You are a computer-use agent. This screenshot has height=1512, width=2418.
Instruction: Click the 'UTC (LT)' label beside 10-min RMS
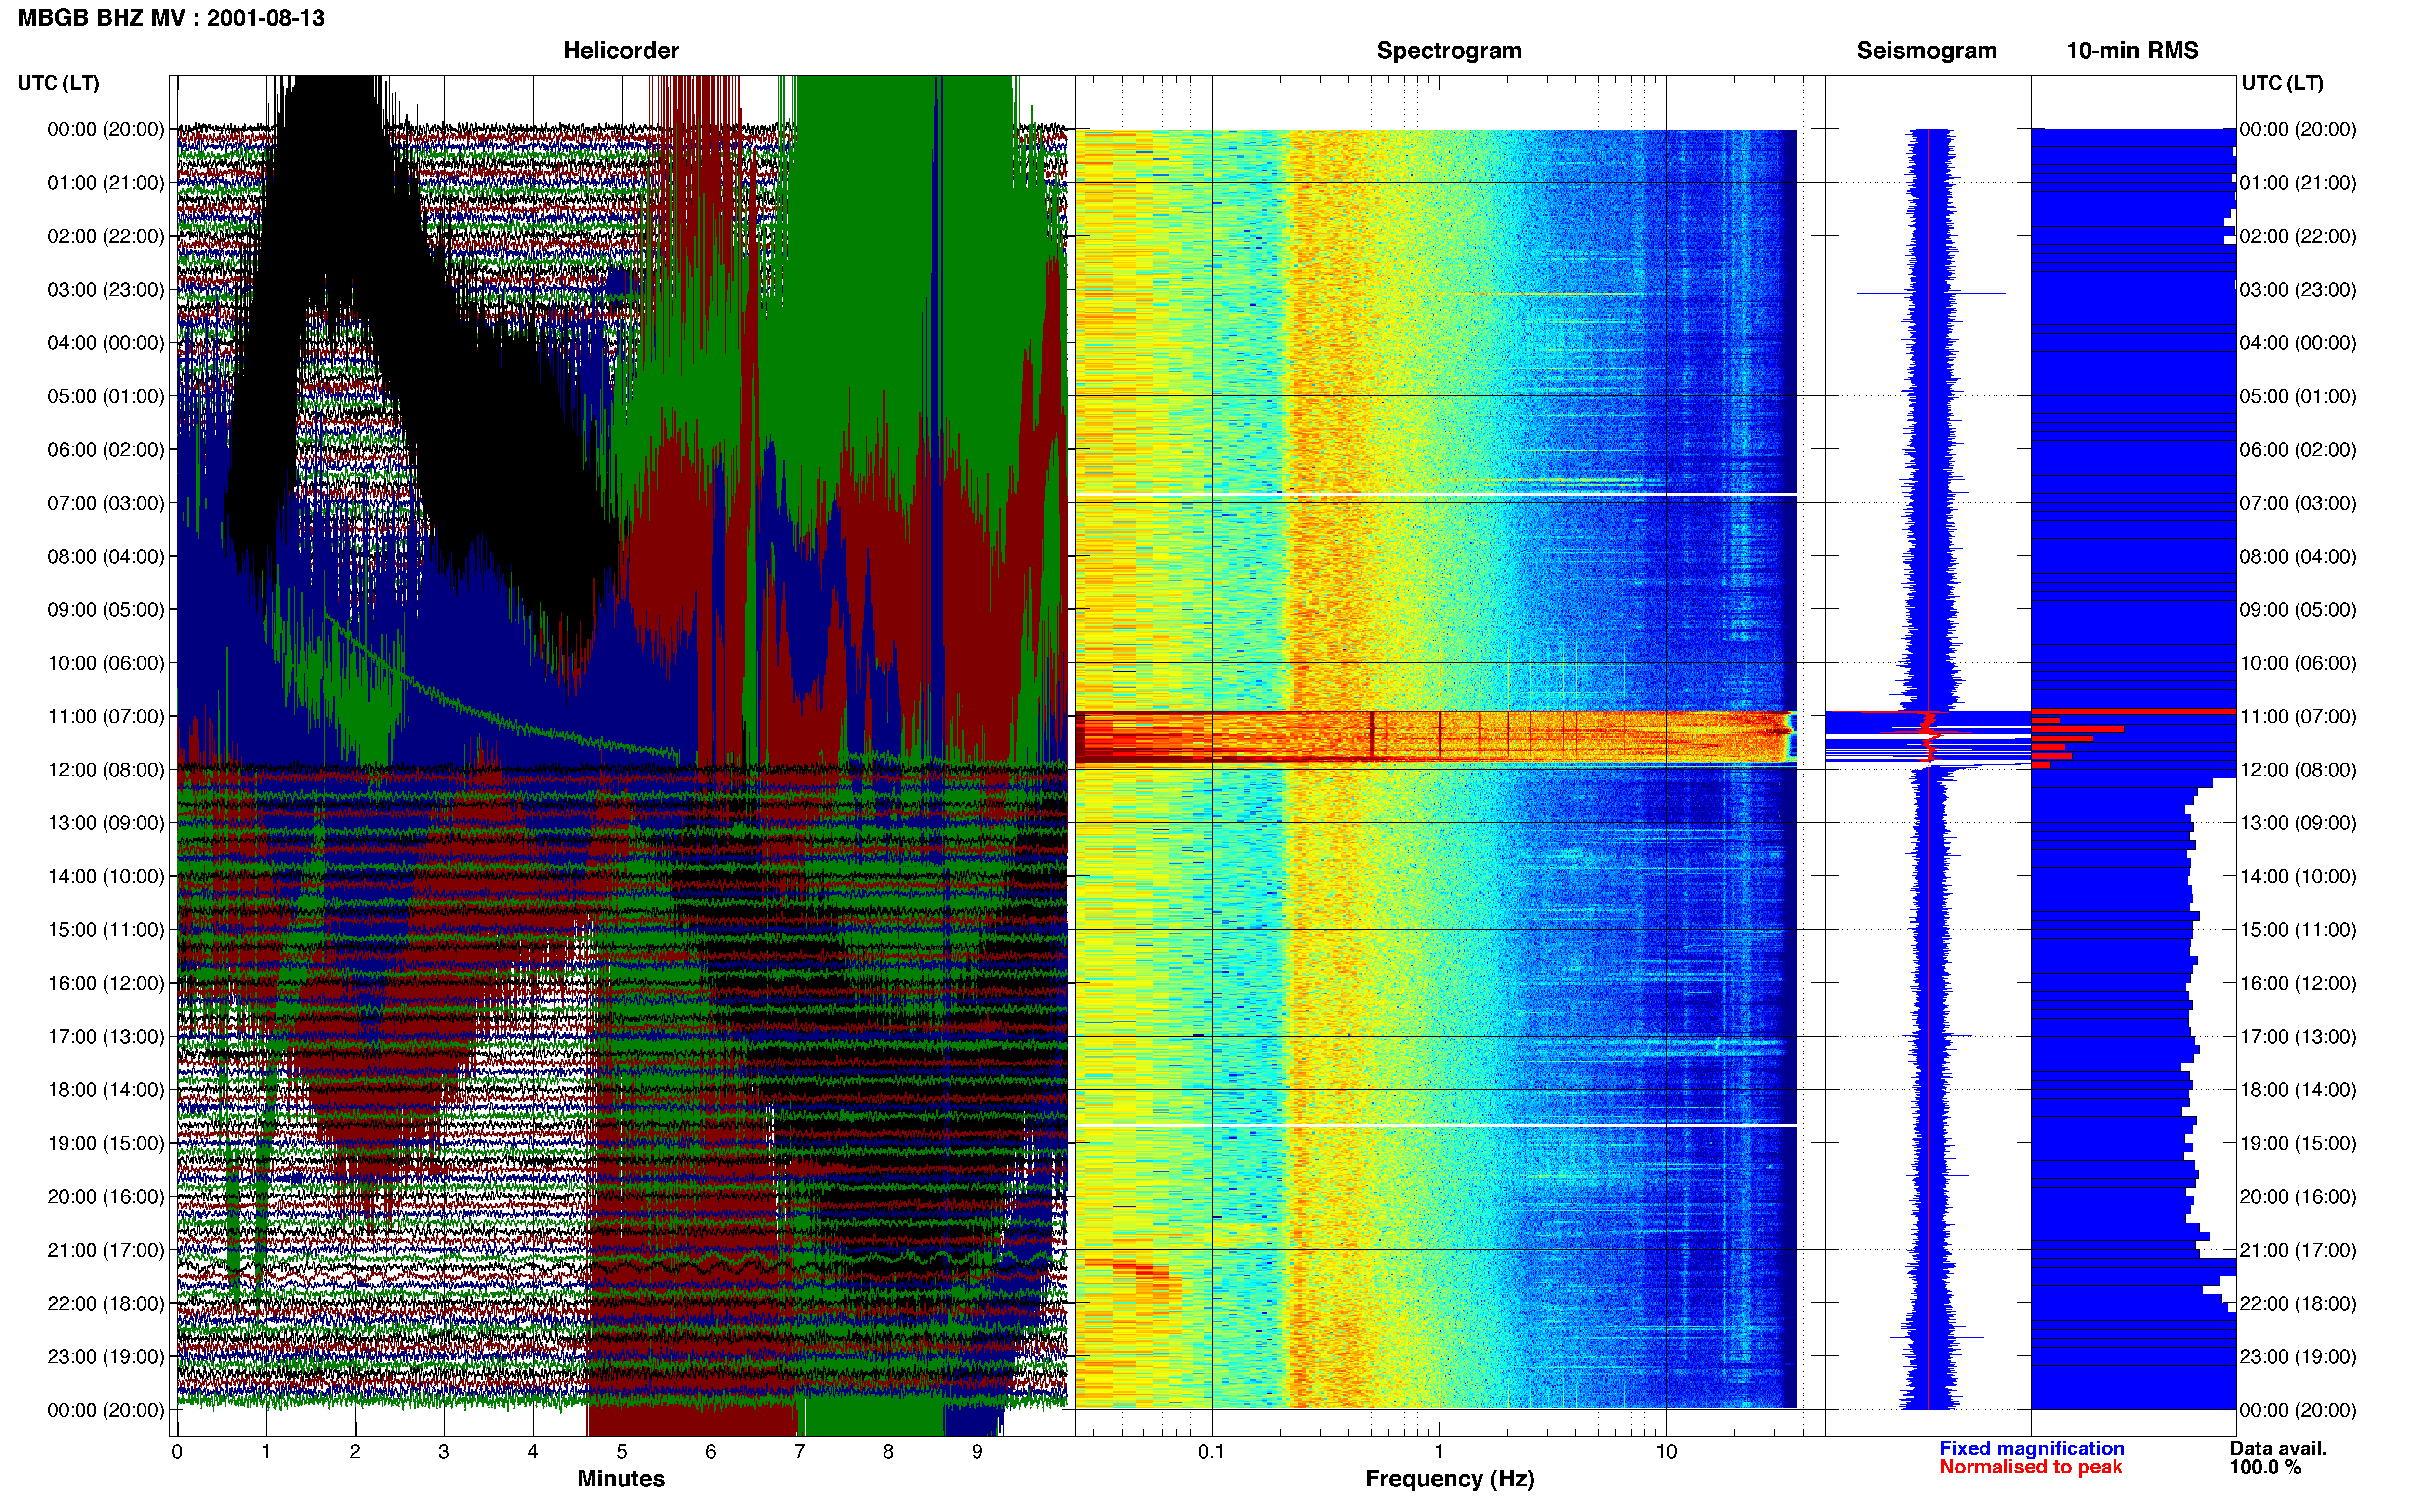pos(2282,83)
